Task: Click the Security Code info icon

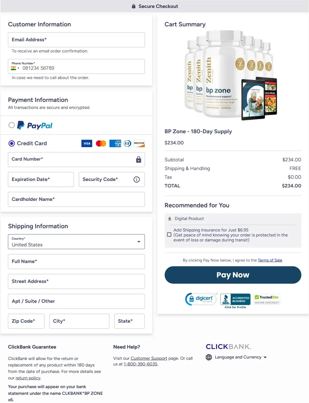Action: pos(137,179)
